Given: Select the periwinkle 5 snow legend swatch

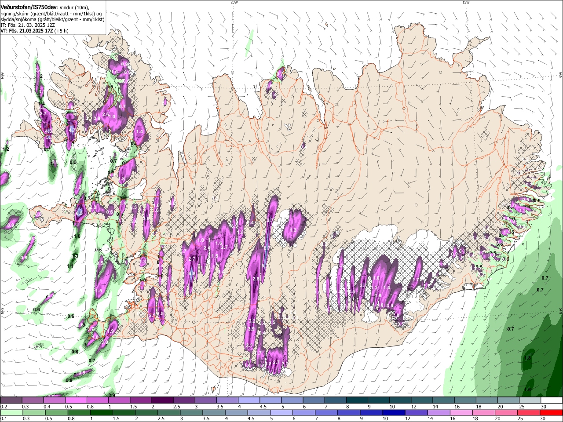Looking at the screenshot, I should [292, 400].
